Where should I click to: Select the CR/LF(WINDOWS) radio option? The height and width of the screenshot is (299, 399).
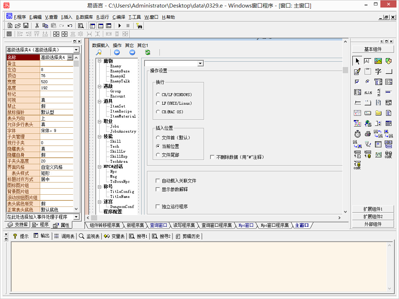pyautogui.click(x=158, y=95)
